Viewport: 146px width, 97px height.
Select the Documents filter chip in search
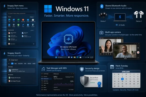pyautogui.click(x=20, y=63)
